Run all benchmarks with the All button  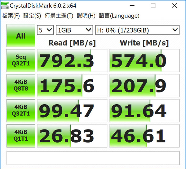click(21, 35)
